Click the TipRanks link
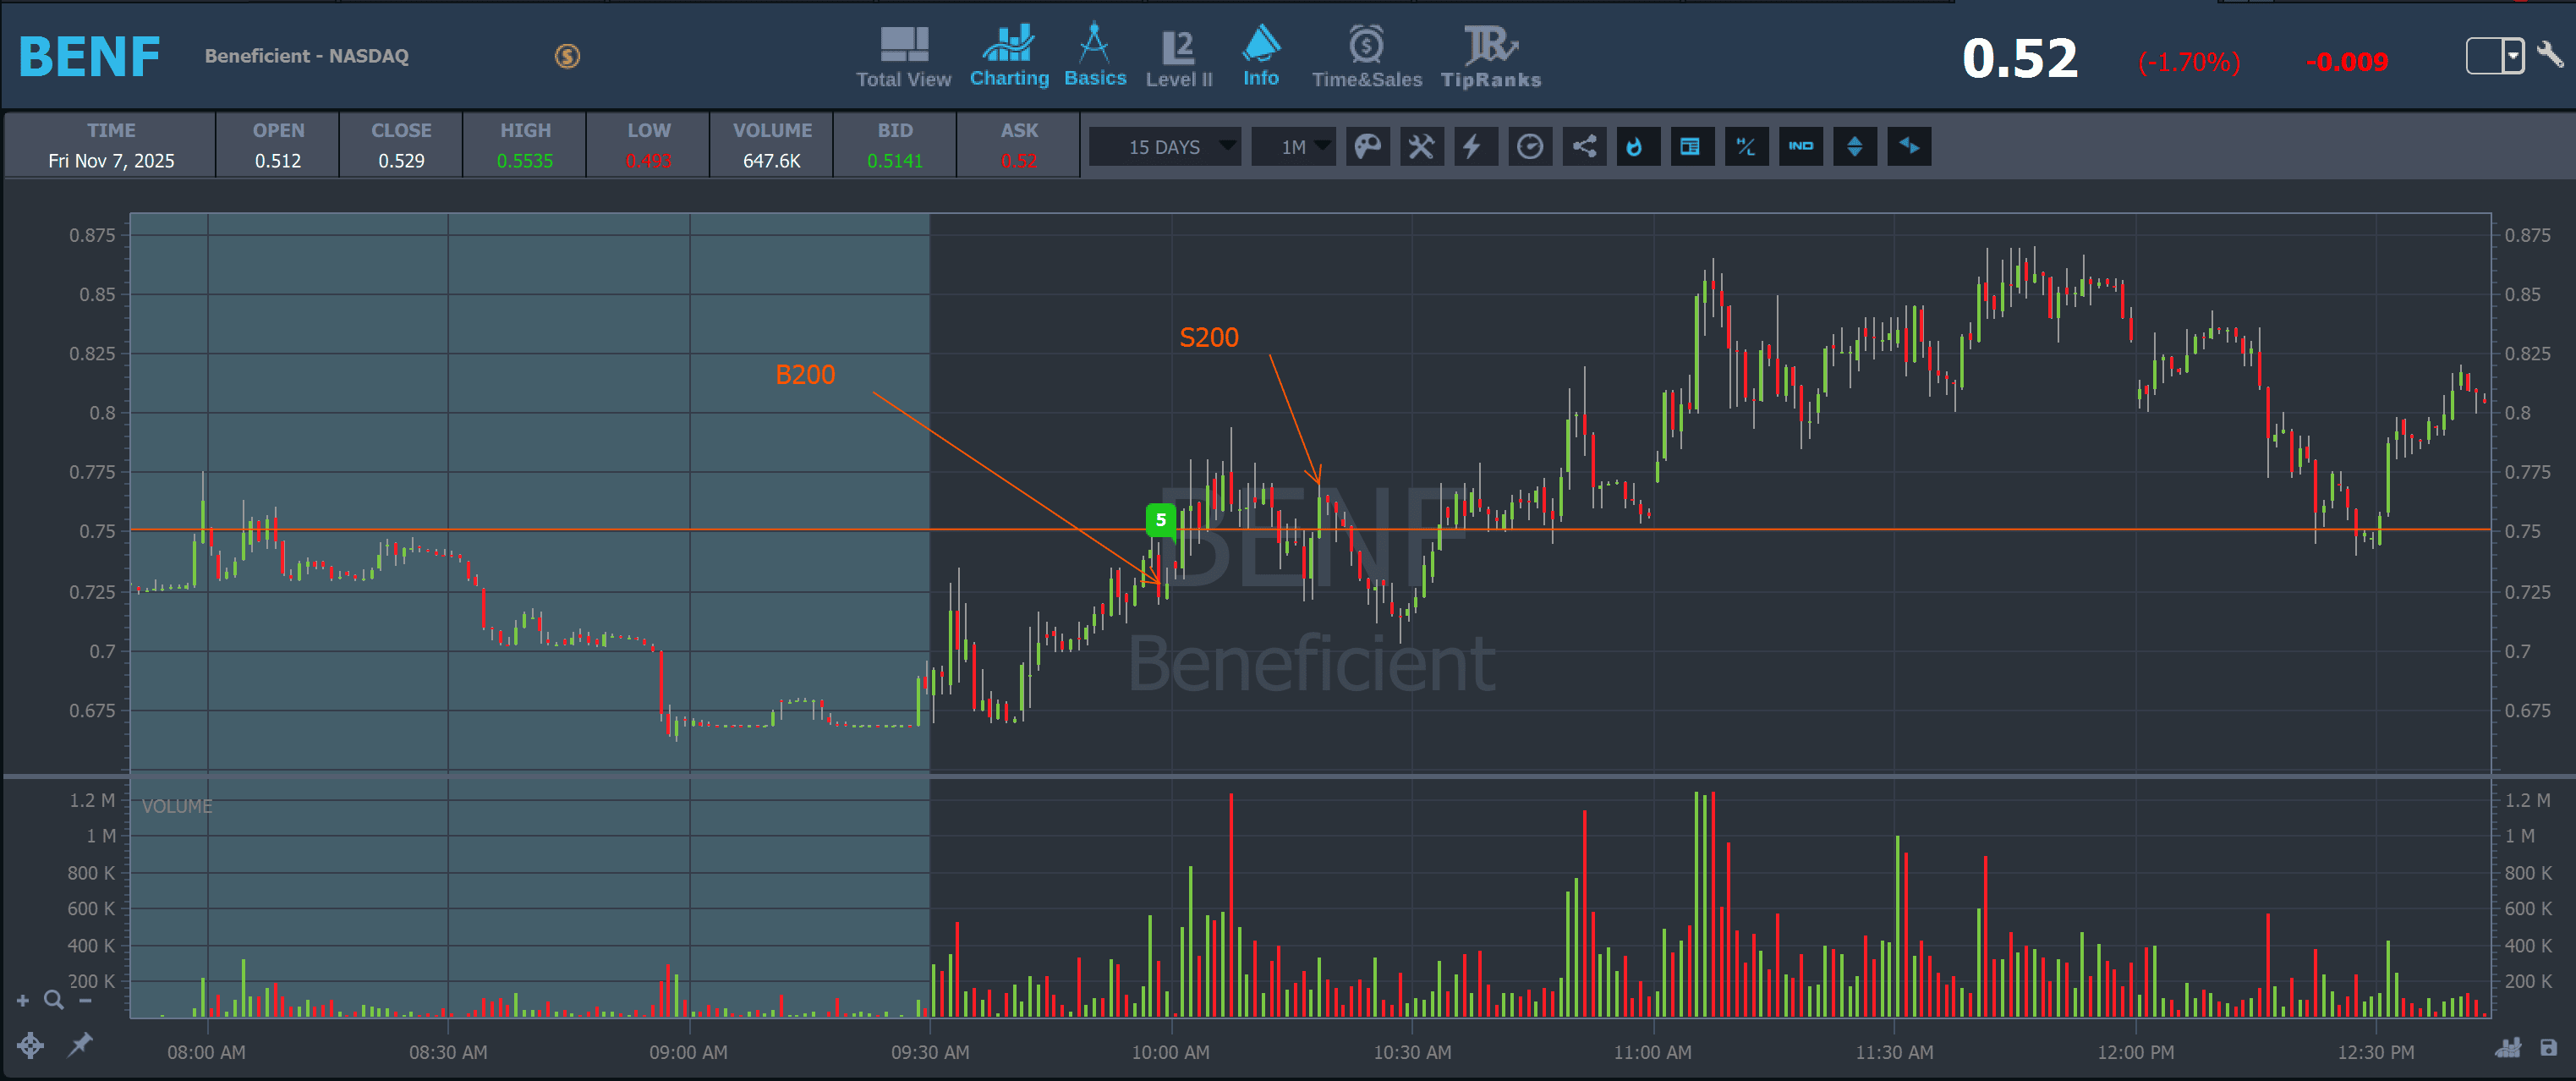Viewport: 2576px width, 1081px height. [x=1490, y=58]
